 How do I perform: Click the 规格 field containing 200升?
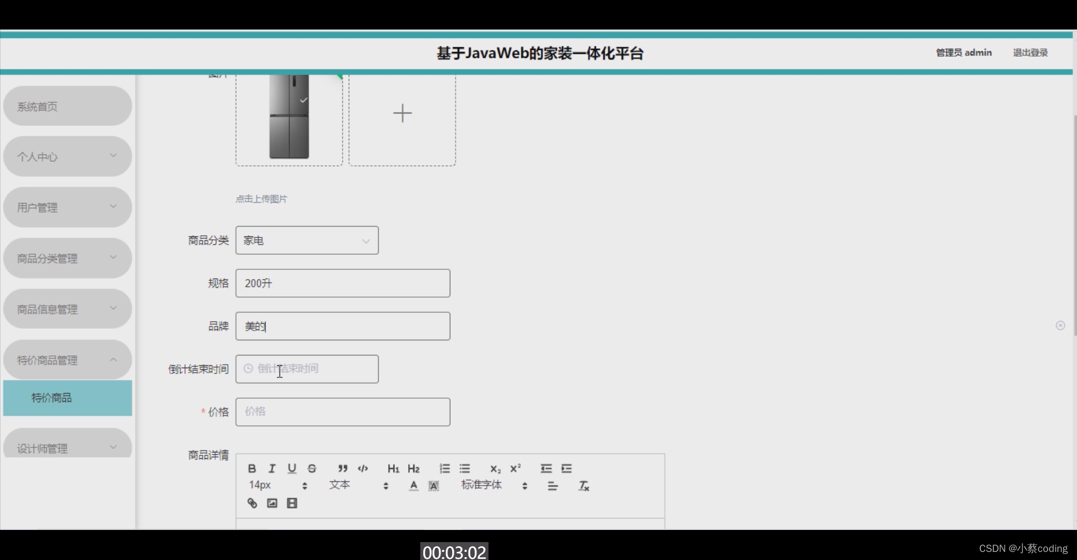[x=343, y=283]
